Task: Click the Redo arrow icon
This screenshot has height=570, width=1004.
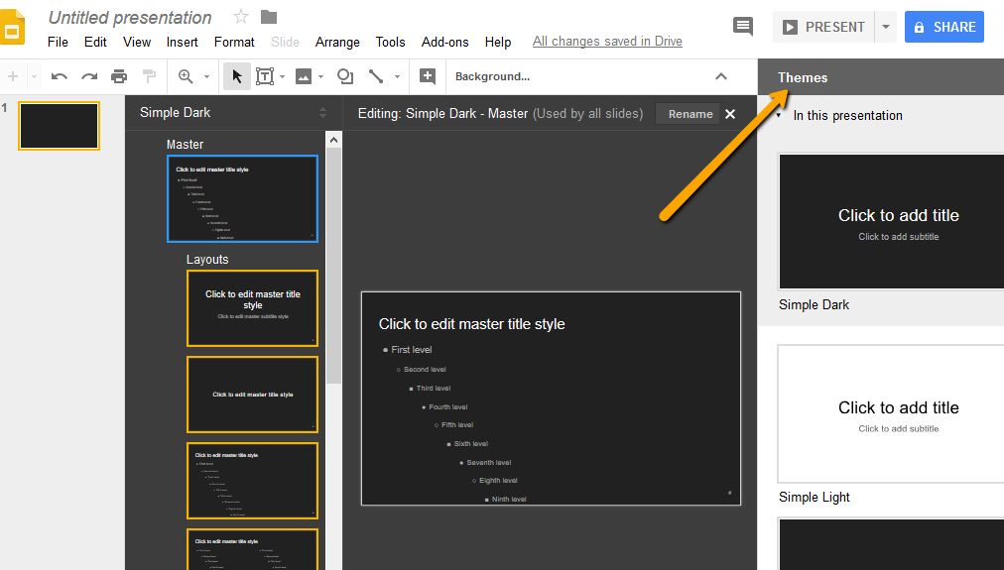Action: click(89, 76)
